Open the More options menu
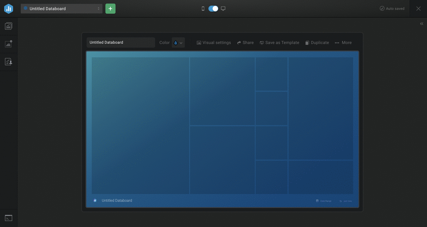427x227 pixels. pyautogui.click(x=343, y=43)
